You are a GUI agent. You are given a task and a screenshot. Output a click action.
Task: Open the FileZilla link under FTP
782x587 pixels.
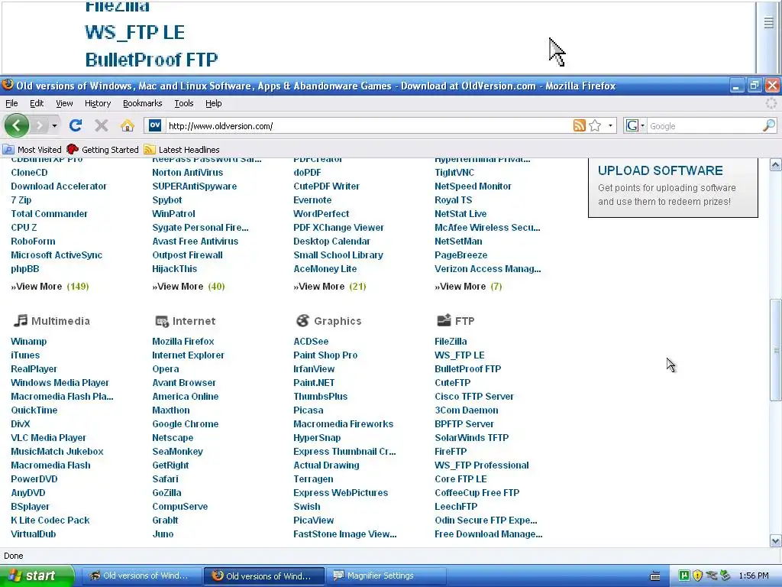tap(451, 342)
